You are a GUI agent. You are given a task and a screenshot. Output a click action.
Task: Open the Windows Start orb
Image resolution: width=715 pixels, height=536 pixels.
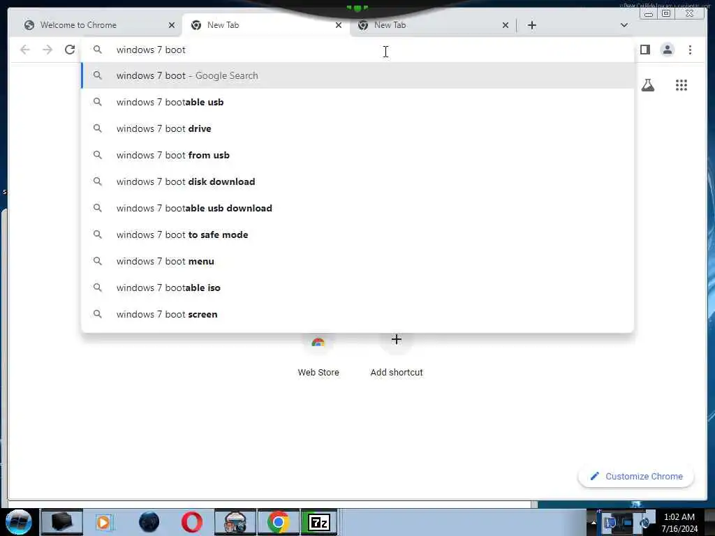tap(18, 522)
